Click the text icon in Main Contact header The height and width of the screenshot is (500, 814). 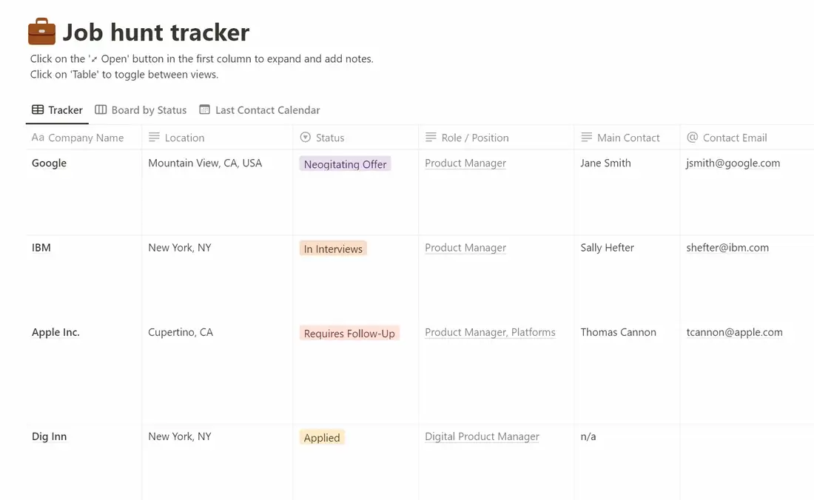pyautogui.click(x=587, y=138)
